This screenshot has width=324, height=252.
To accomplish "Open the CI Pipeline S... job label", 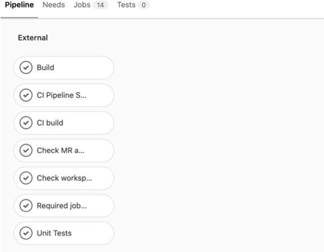I will pyautogui.click(x=61, y=95).
